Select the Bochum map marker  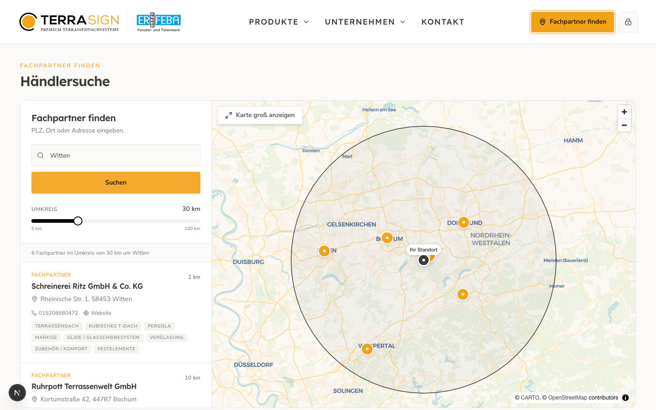[x=387, y=238]
